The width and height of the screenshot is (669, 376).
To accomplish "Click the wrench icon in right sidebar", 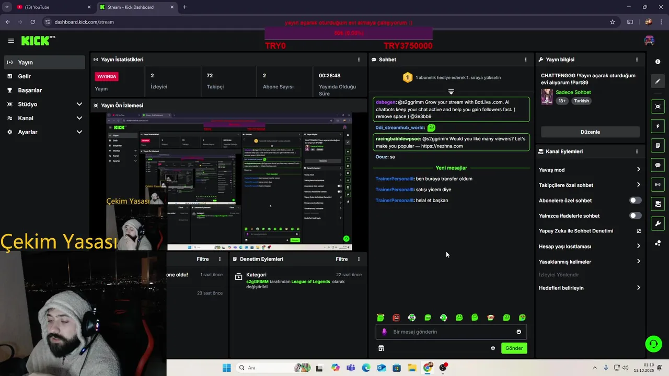I will click(x=658, y=224).
